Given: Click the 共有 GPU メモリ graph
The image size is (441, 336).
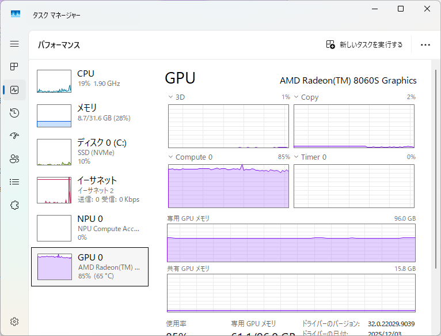Looking at the screenshot, I should 291,293.
